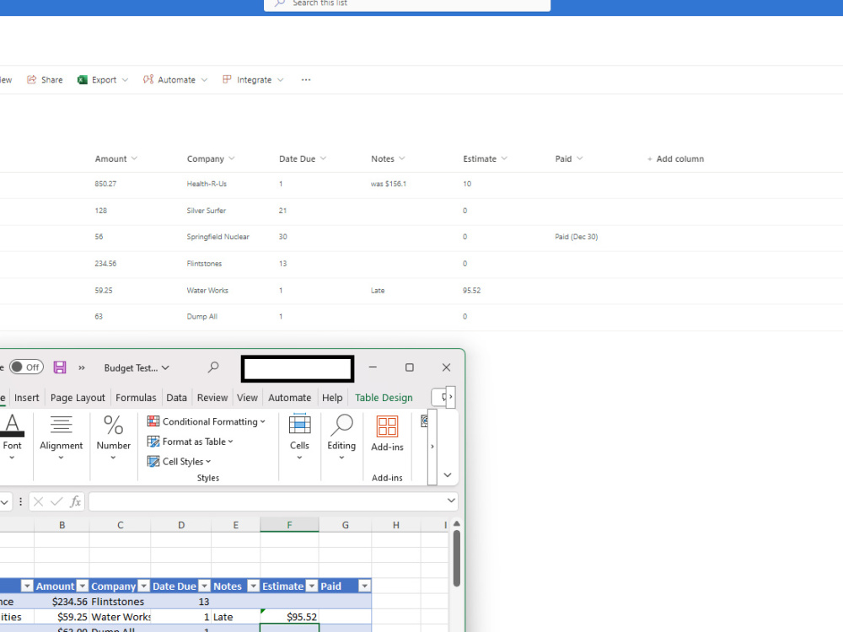Click the fx Insert Function icon

pos(75,501)
